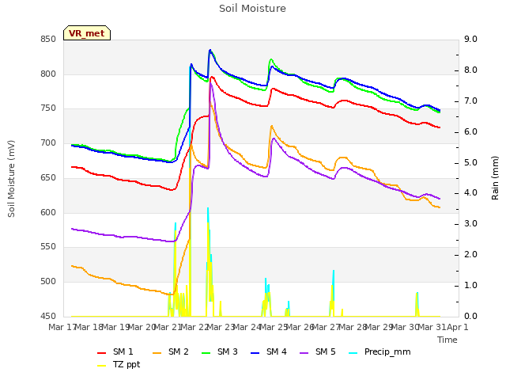This screenshot has width=506, height=380.
Task: Click the 850 tick on left axis
Action: tap(48, 40)
